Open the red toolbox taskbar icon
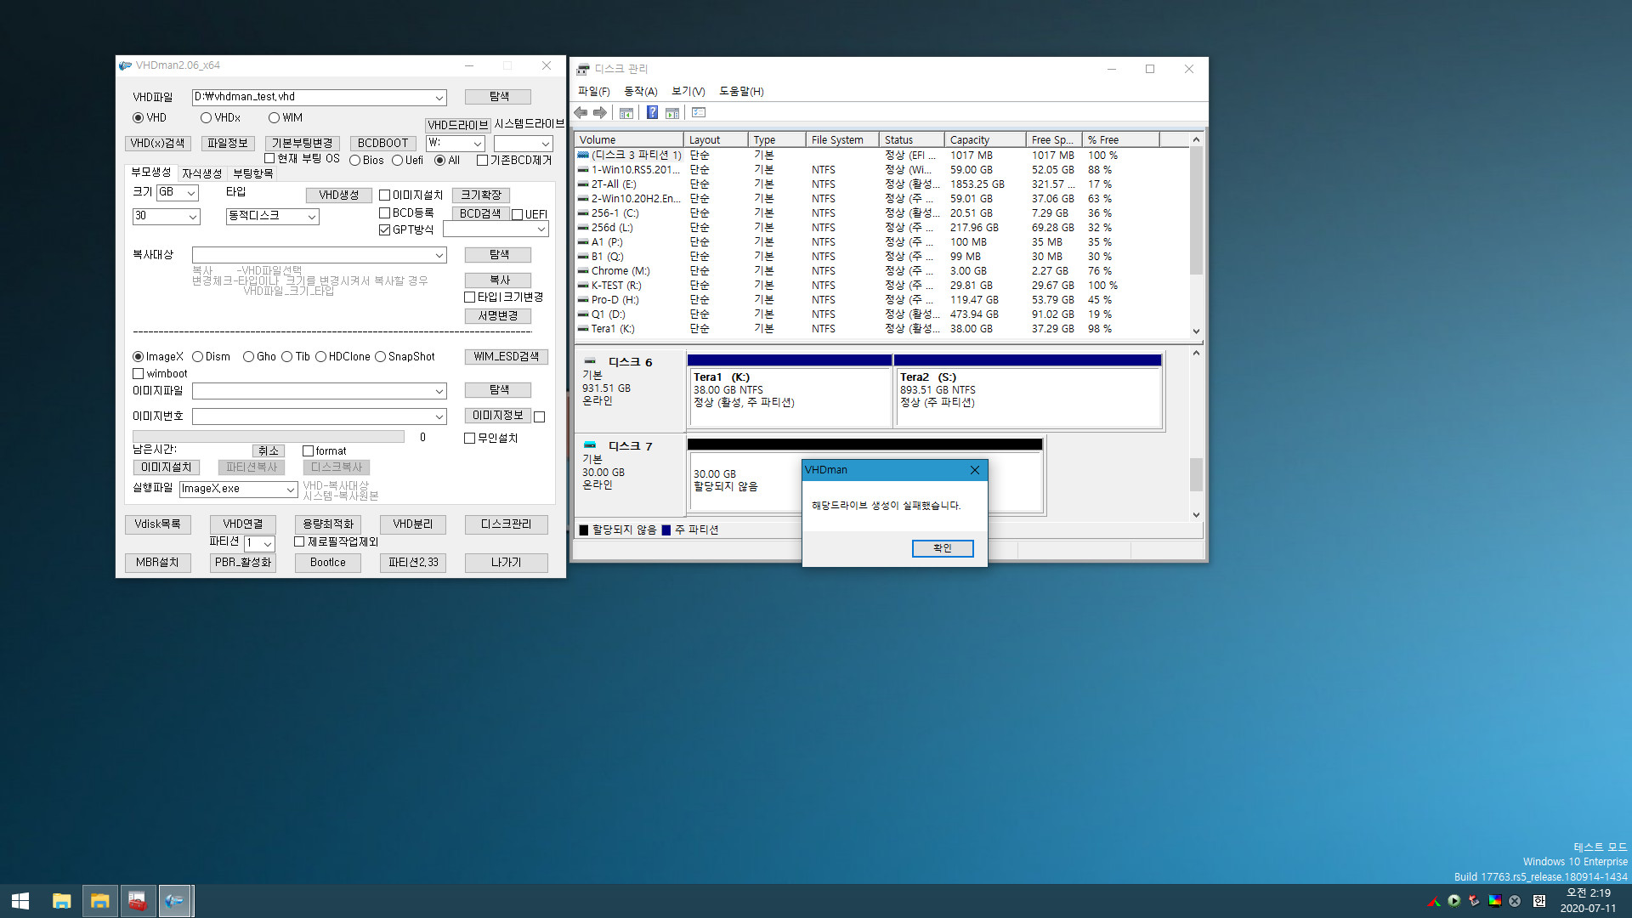1632x918 pixels. 137,901
